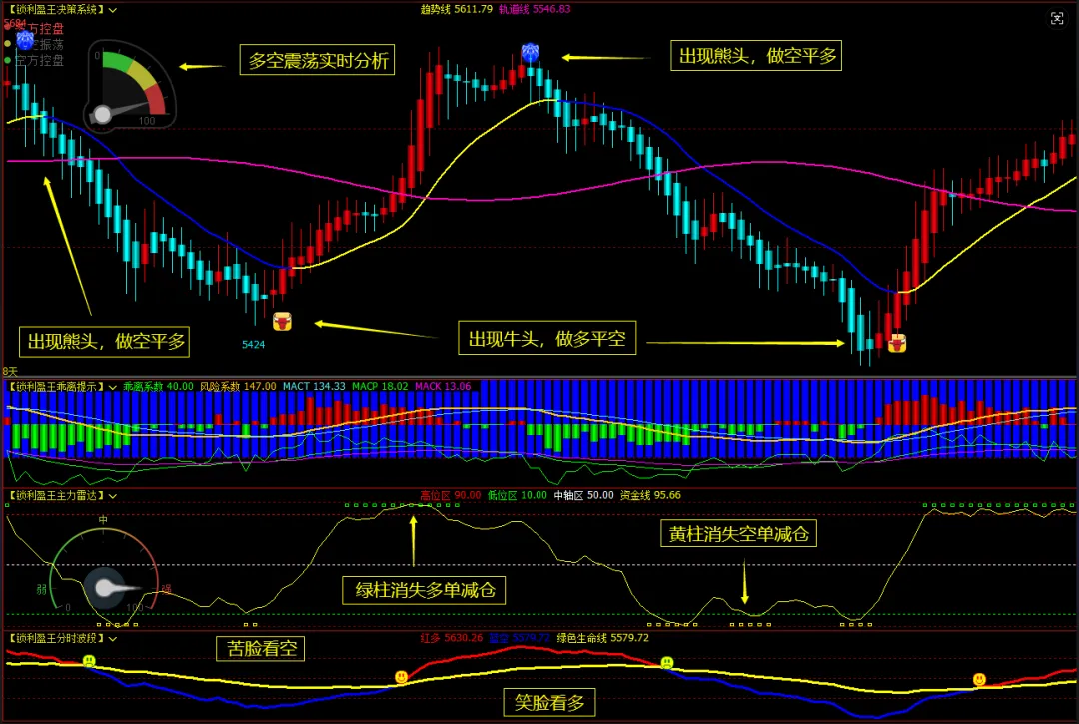Click the bear head marker at the center peak

pos(530,52)
